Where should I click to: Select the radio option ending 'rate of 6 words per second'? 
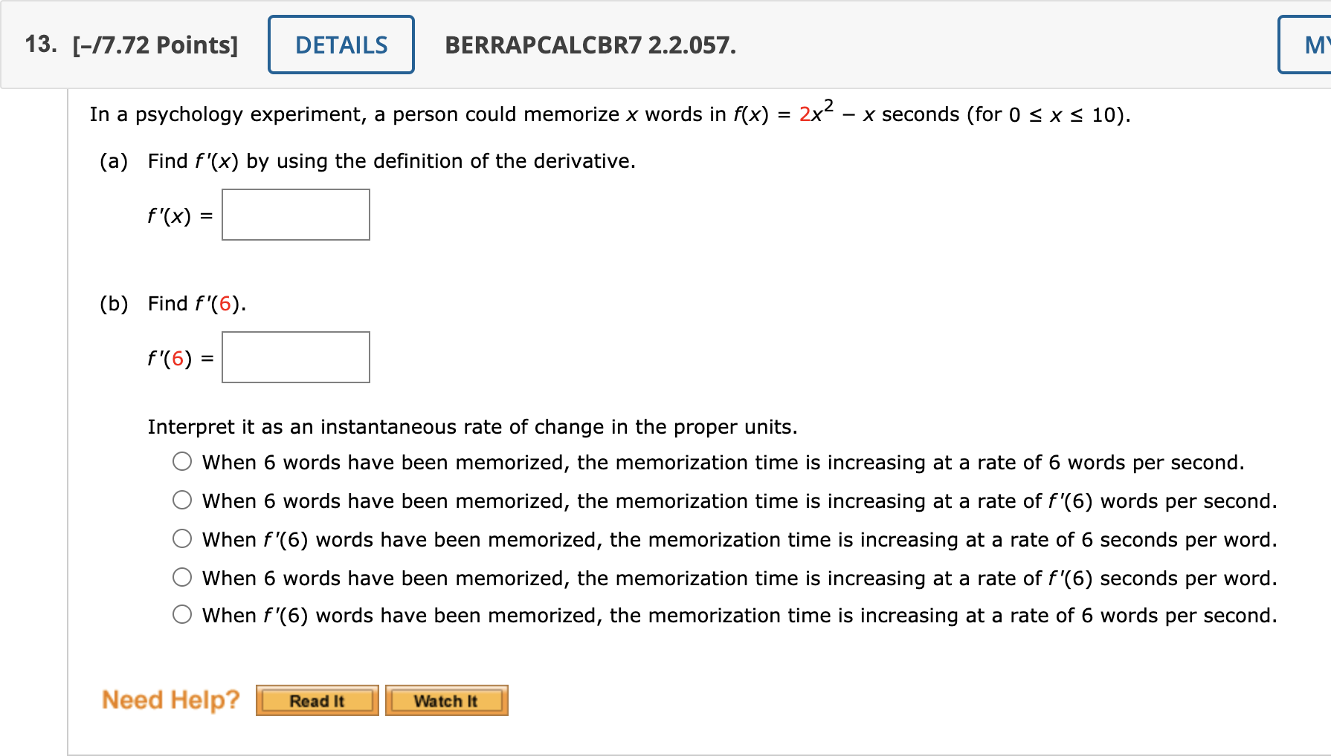click(x=181, y=461)
